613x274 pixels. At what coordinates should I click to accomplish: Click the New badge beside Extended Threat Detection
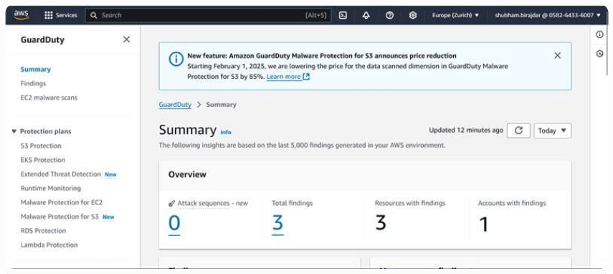click(x=110, y=175)
